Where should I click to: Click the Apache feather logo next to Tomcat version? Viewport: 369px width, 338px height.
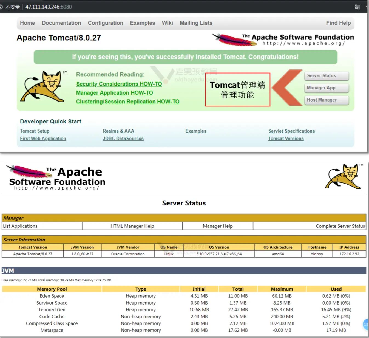[234, 40]
